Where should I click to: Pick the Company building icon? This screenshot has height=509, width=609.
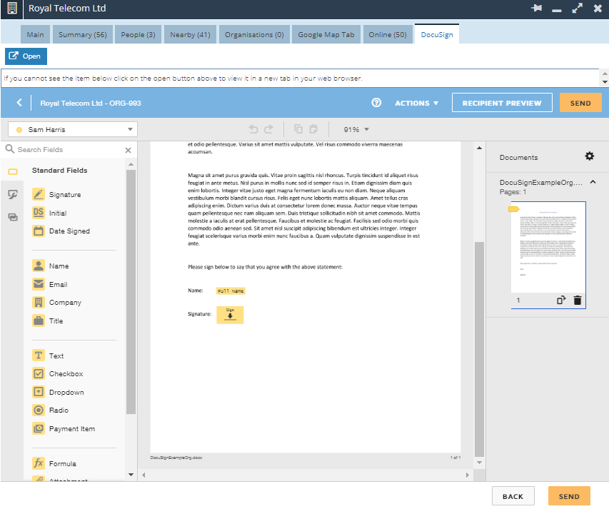click(x=39, y=303)
